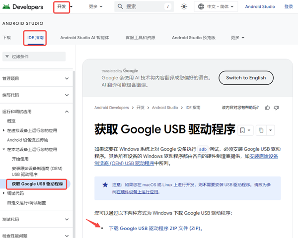
Task: Expand the 调试代码 tree item
Action: [x=3, y=193]
